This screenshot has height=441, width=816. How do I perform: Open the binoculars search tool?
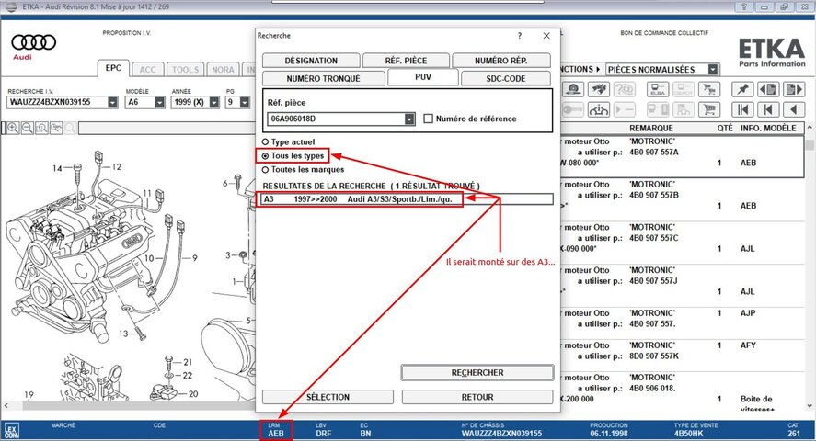(599, 89)
